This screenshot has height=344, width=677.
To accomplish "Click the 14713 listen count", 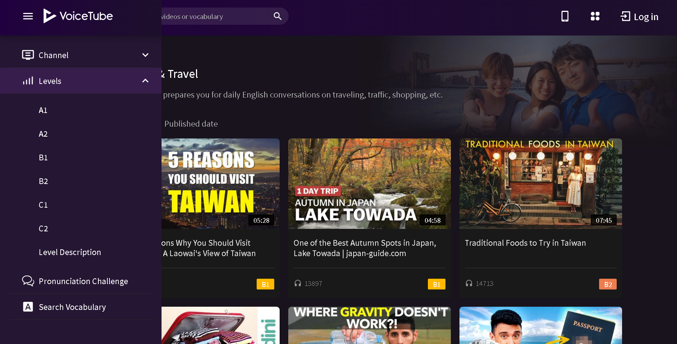I will [485, 284].
